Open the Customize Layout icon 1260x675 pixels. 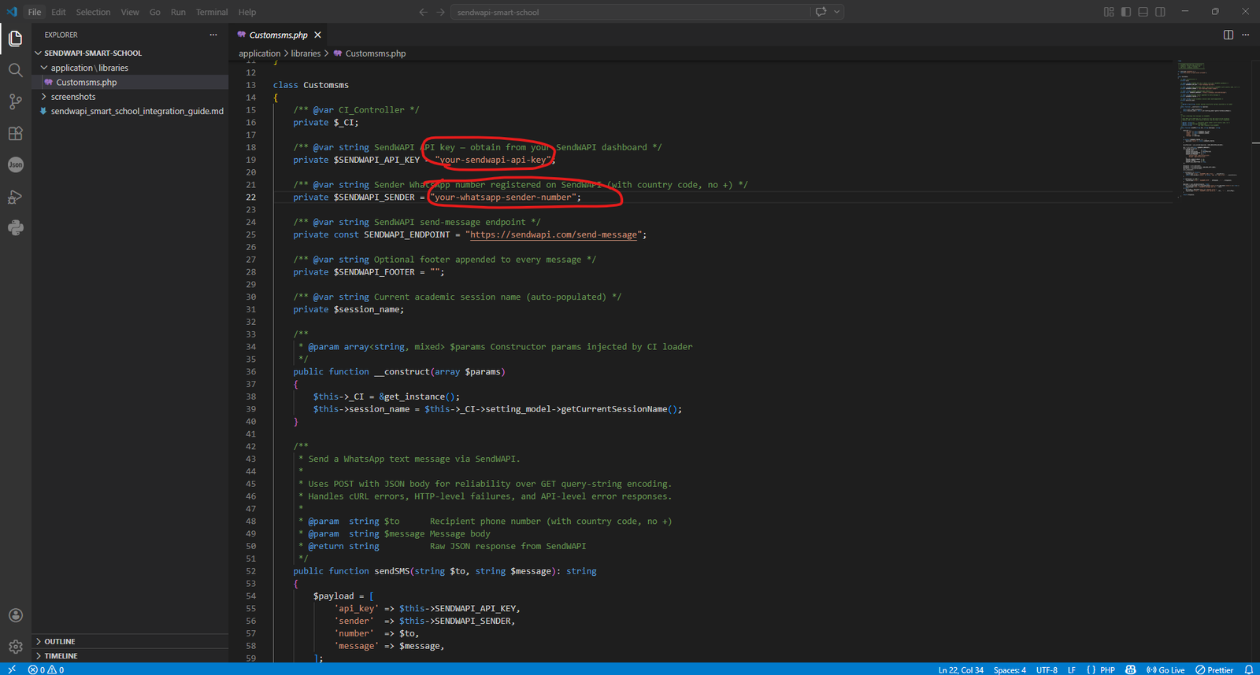(x=1109, y=12)
